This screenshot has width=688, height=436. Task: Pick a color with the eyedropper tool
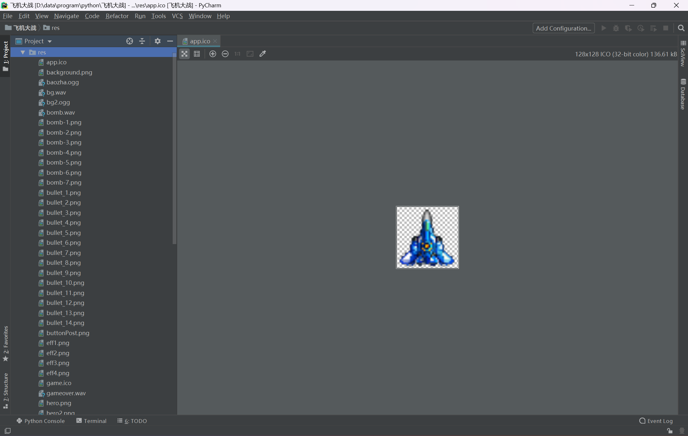pos(263,54)
